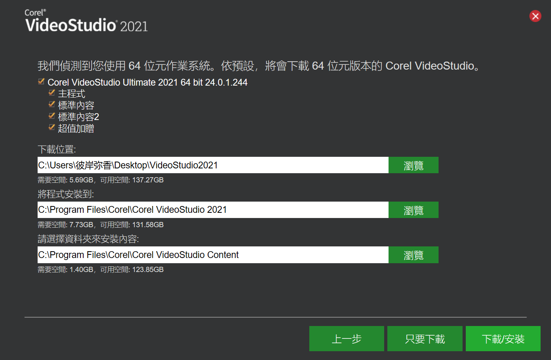This screenshot has width=551, height=360.
Task: Click the 需要空間: 5.69GB space info
Action: 100,180
